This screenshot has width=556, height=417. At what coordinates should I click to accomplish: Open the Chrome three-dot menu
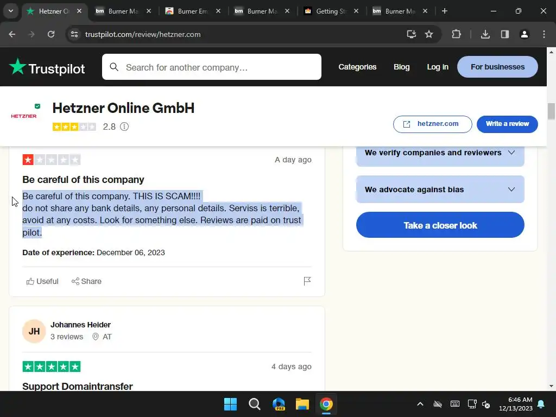click(x=544, y=34)
